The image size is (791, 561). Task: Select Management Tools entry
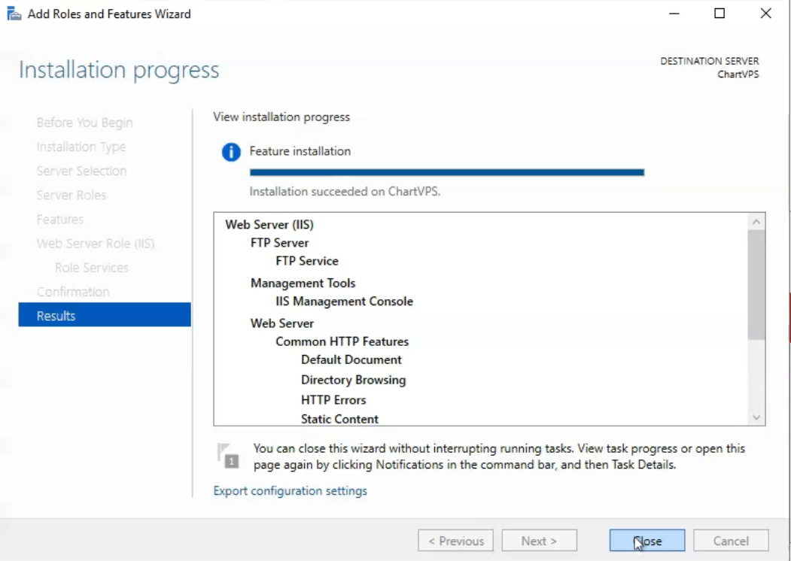click(x=303, y=284)
